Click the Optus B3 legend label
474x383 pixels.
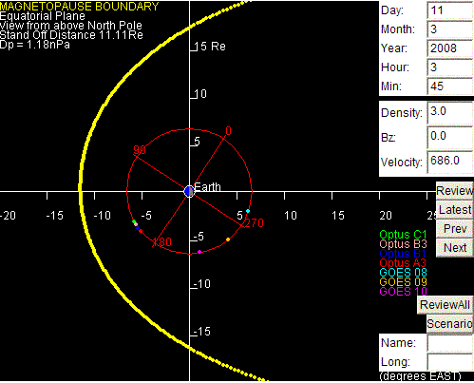pos(403,244)
